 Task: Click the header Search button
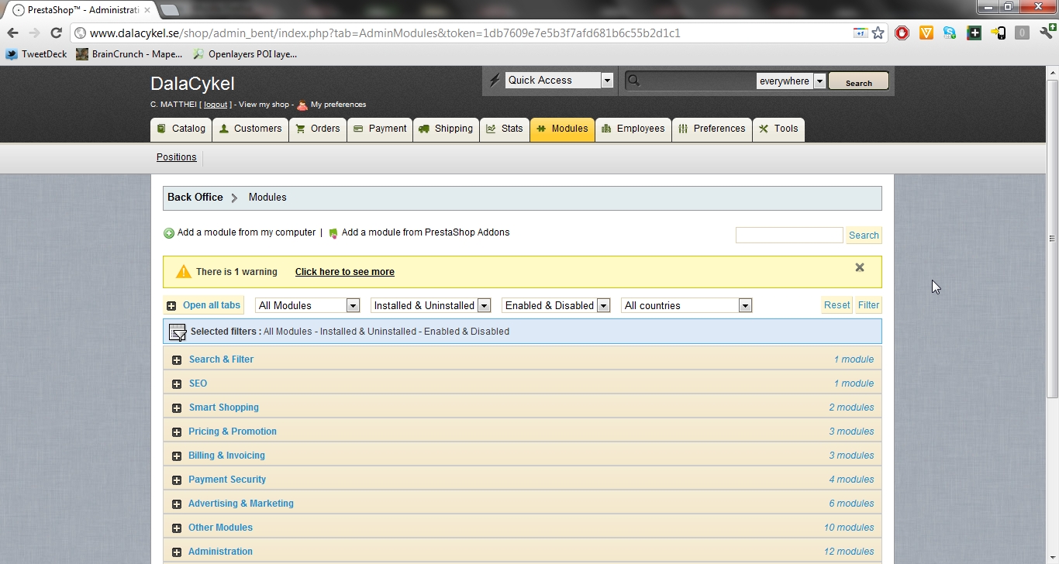pos(858,81)
